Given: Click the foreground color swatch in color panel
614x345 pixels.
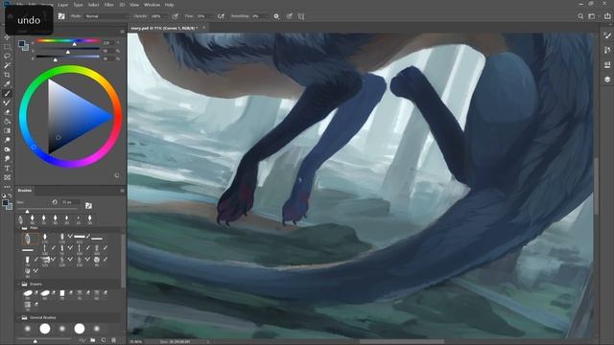Looking at the screenshot, I should [21, 44].
